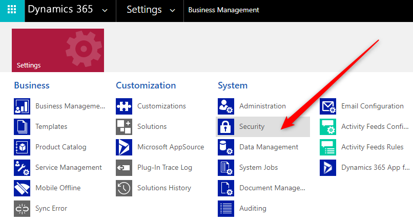Click the Product Catalog icon
This screenshot has height=224, width=413.
pyautogui.click(x=22, y=147)
